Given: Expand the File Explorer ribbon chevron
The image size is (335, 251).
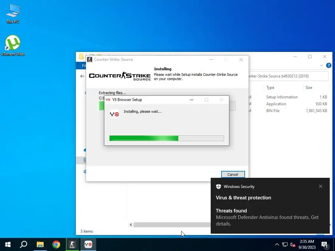Looking at the screenshot, I should click(322, 65).
